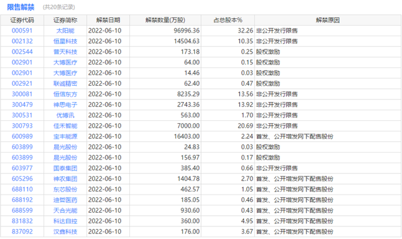Select the 96996.36 quantity cell
Screen dimensions: 402x239
pyautogui.click(x=187, y=31)
